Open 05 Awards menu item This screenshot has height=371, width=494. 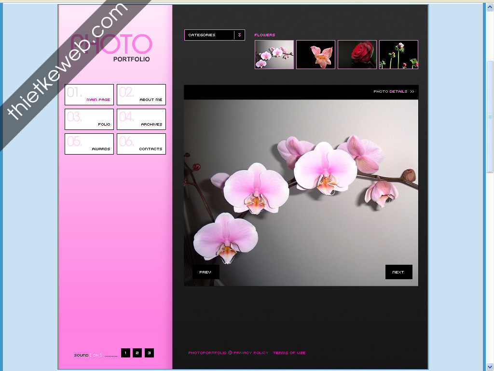[89, 144]
